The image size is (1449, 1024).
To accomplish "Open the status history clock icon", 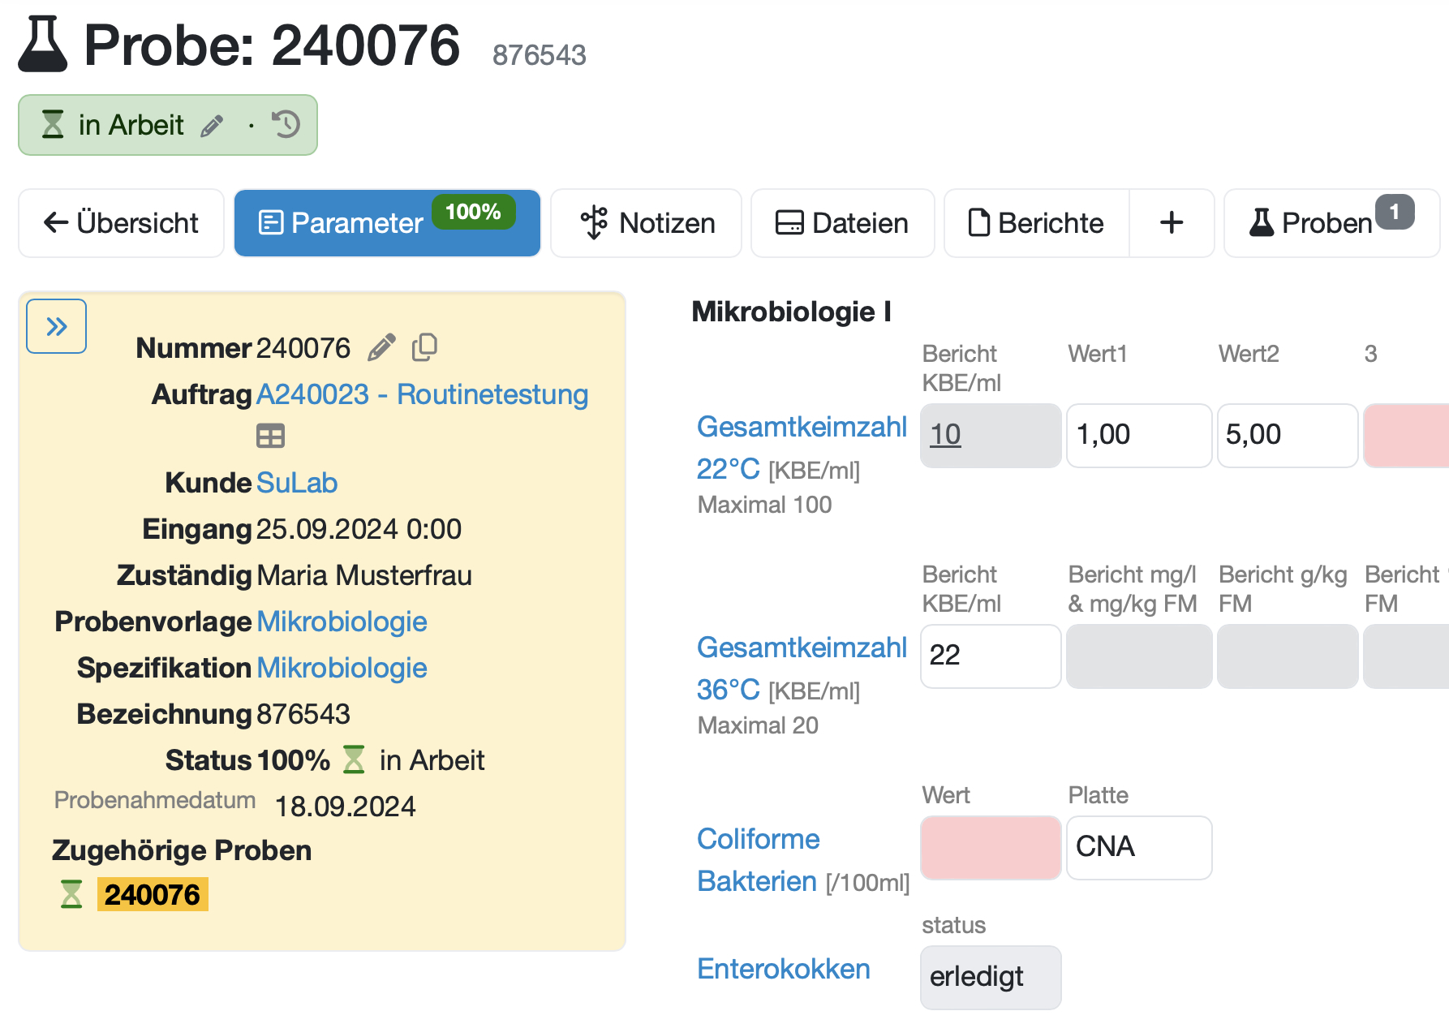I will pyautogui.click(x=286, y=125).
